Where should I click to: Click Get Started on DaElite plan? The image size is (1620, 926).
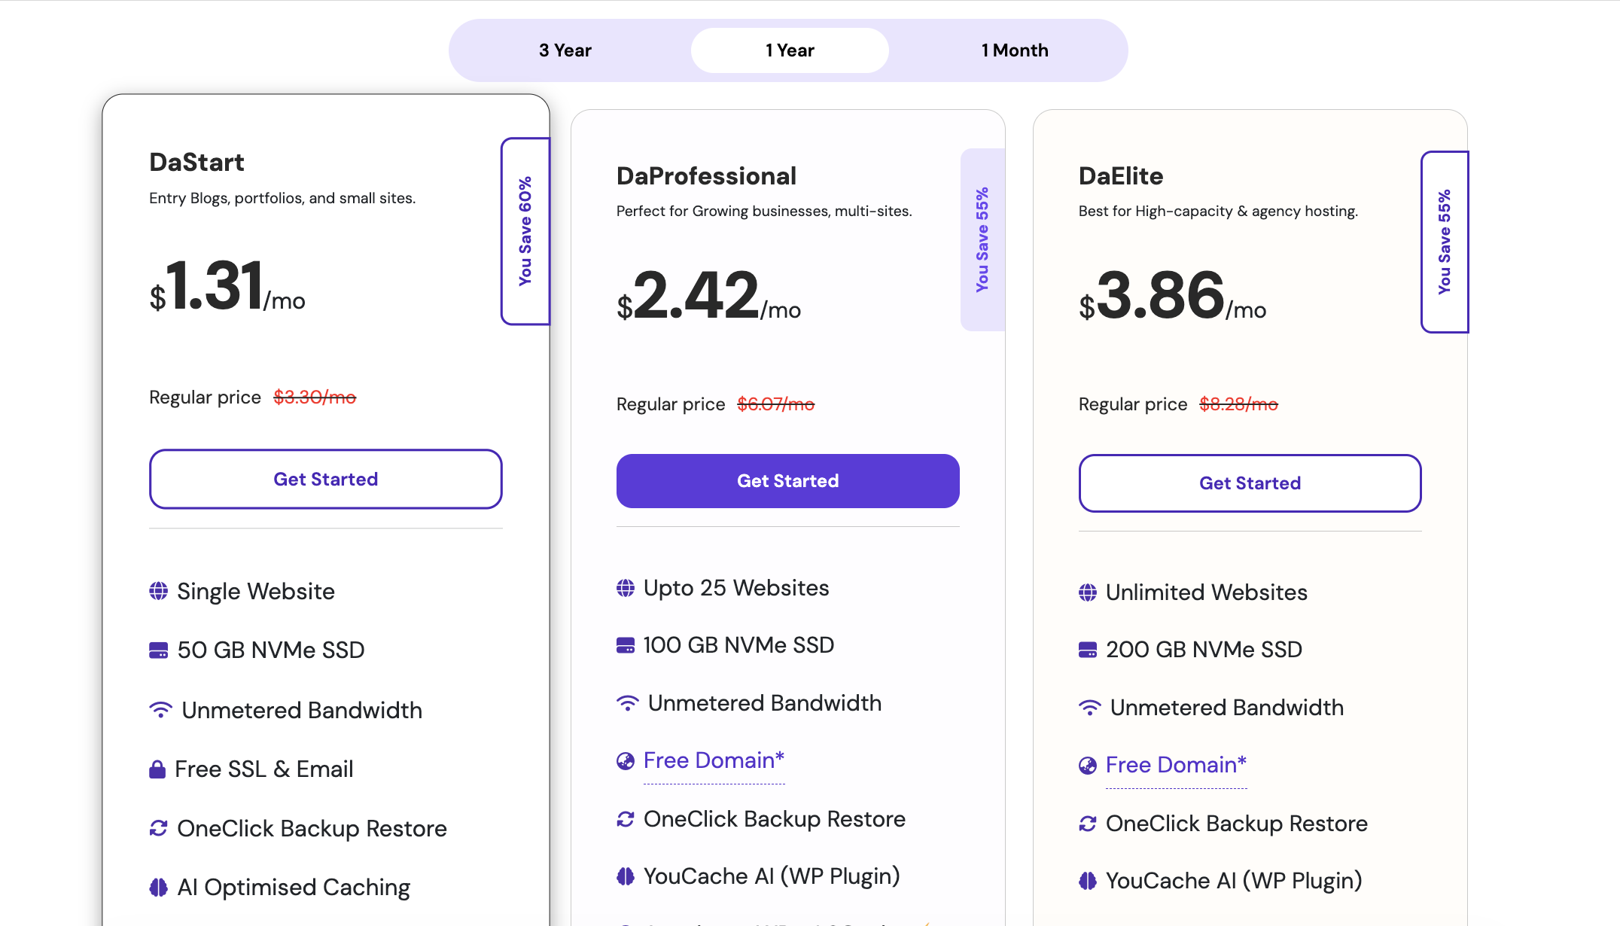[x=1250, y=483]
